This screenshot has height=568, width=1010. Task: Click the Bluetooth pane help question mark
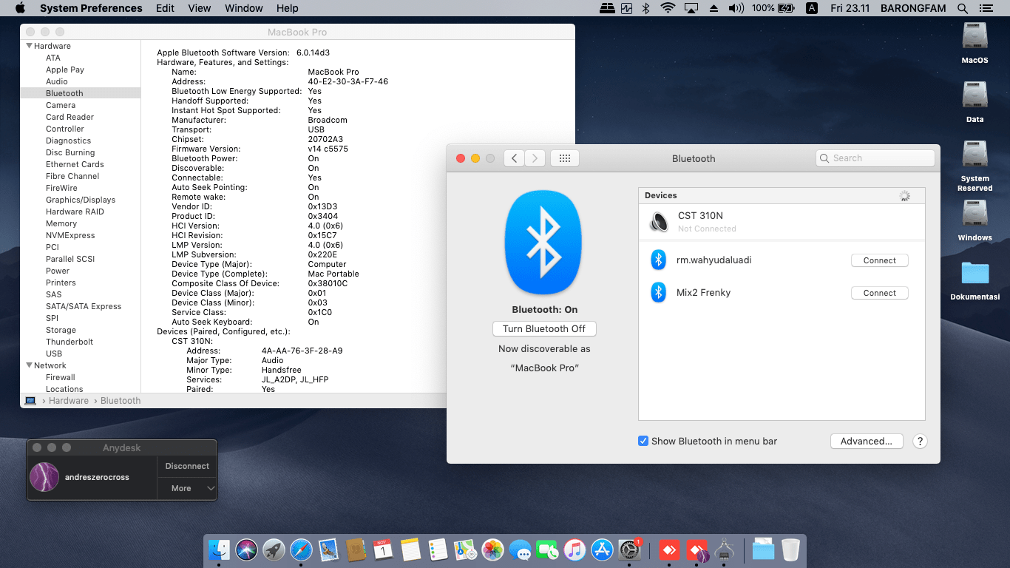click(x=920, y=441)
